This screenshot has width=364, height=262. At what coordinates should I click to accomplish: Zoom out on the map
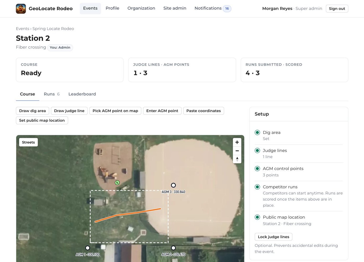click(x=237, y=151)
